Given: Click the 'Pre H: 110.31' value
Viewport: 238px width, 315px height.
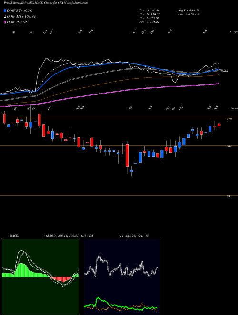Looking at the screenshot, I should coord(149,14).
